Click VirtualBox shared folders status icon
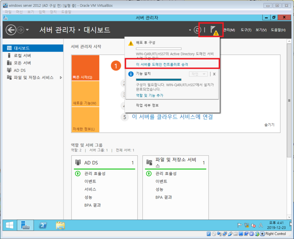 235,234
